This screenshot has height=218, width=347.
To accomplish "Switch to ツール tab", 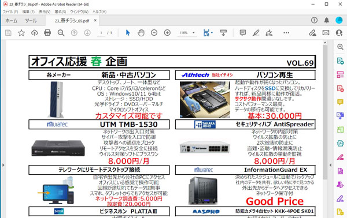I will click(31, 21).
